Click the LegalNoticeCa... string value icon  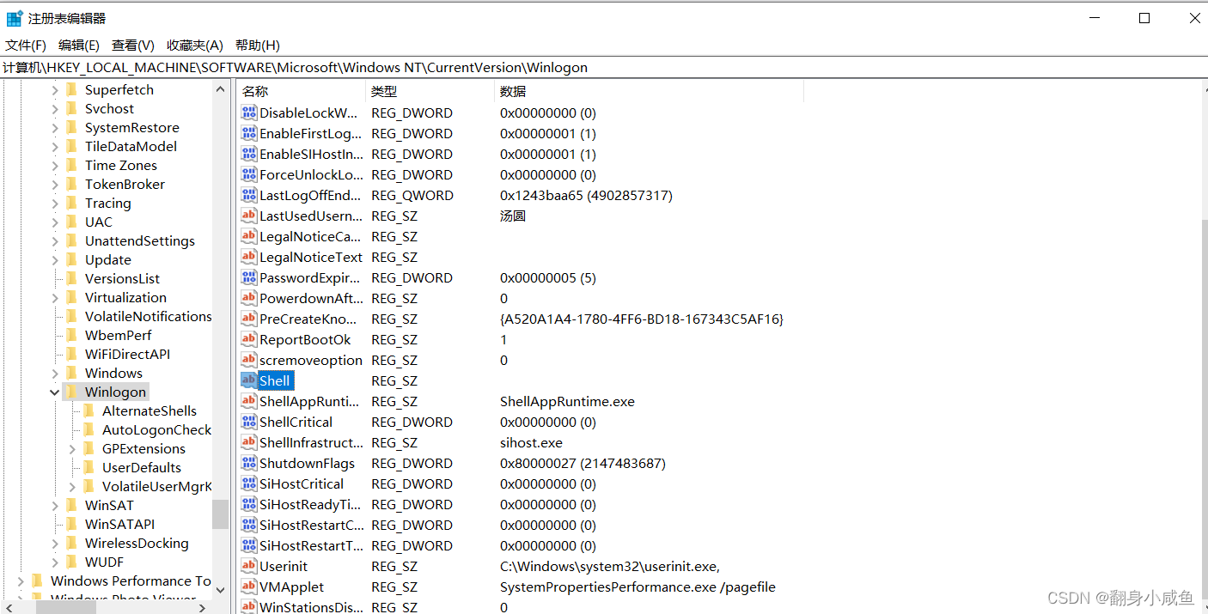click(x=249, y=236)
